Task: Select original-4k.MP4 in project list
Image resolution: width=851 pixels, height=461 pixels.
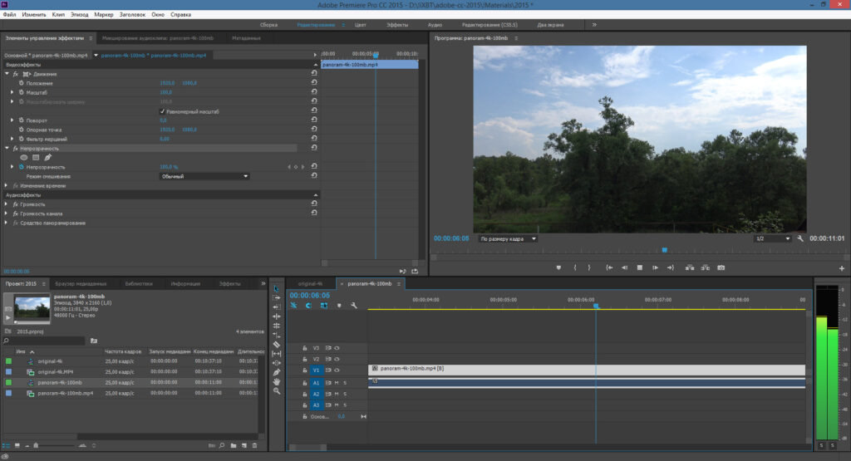Action: pos(56,372)
